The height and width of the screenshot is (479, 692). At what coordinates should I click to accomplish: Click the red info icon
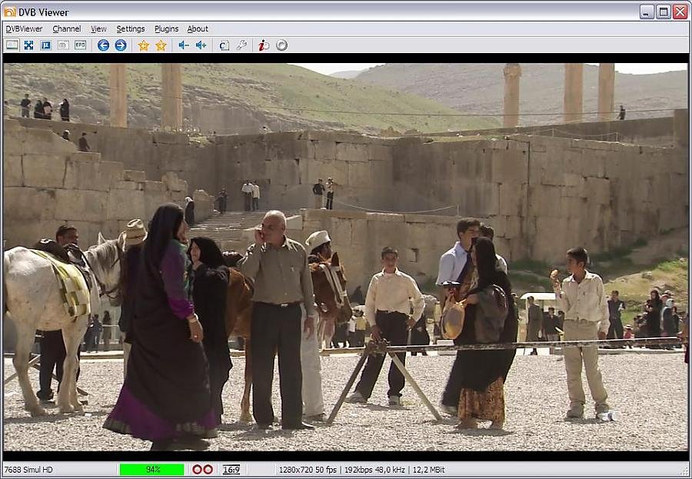pos(264,45)
